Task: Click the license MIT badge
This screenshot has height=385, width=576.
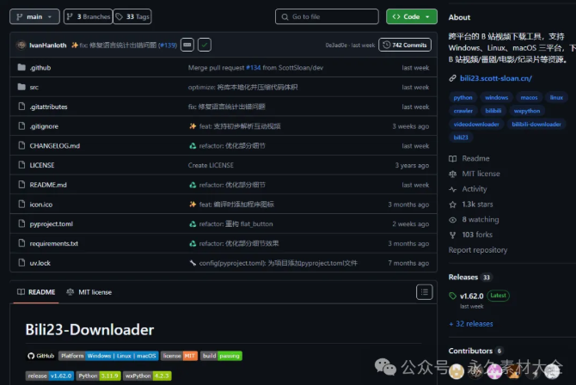Action: 180,356
